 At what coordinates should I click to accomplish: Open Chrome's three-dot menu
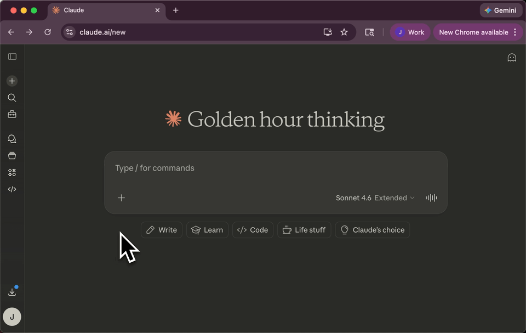coord(516,32)
